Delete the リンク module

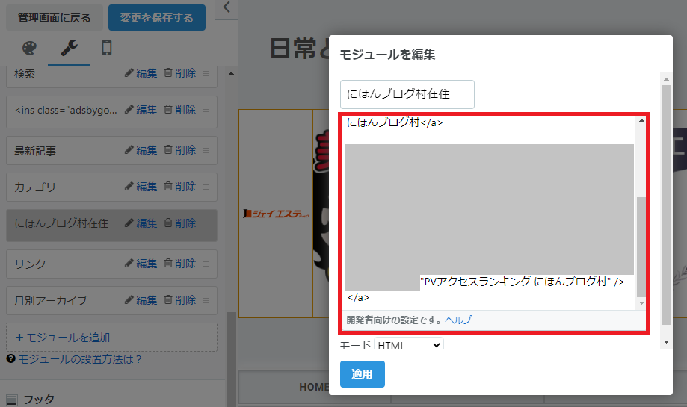[180, 264]
